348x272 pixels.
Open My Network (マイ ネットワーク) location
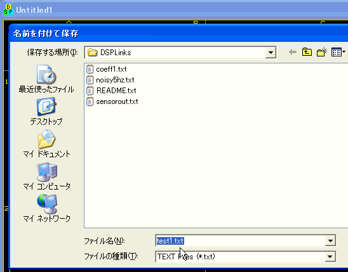pyautogui.click(x=46, y=208)
